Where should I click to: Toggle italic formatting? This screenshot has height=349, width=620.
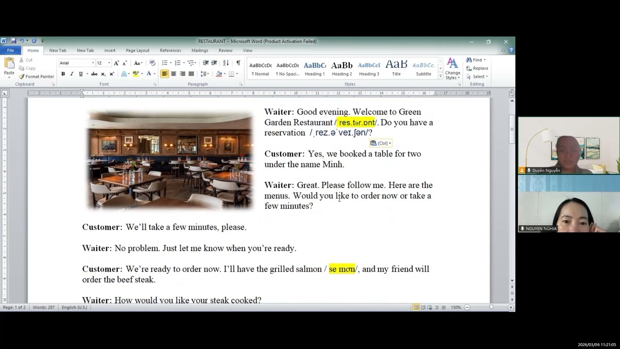click(72, 74)
